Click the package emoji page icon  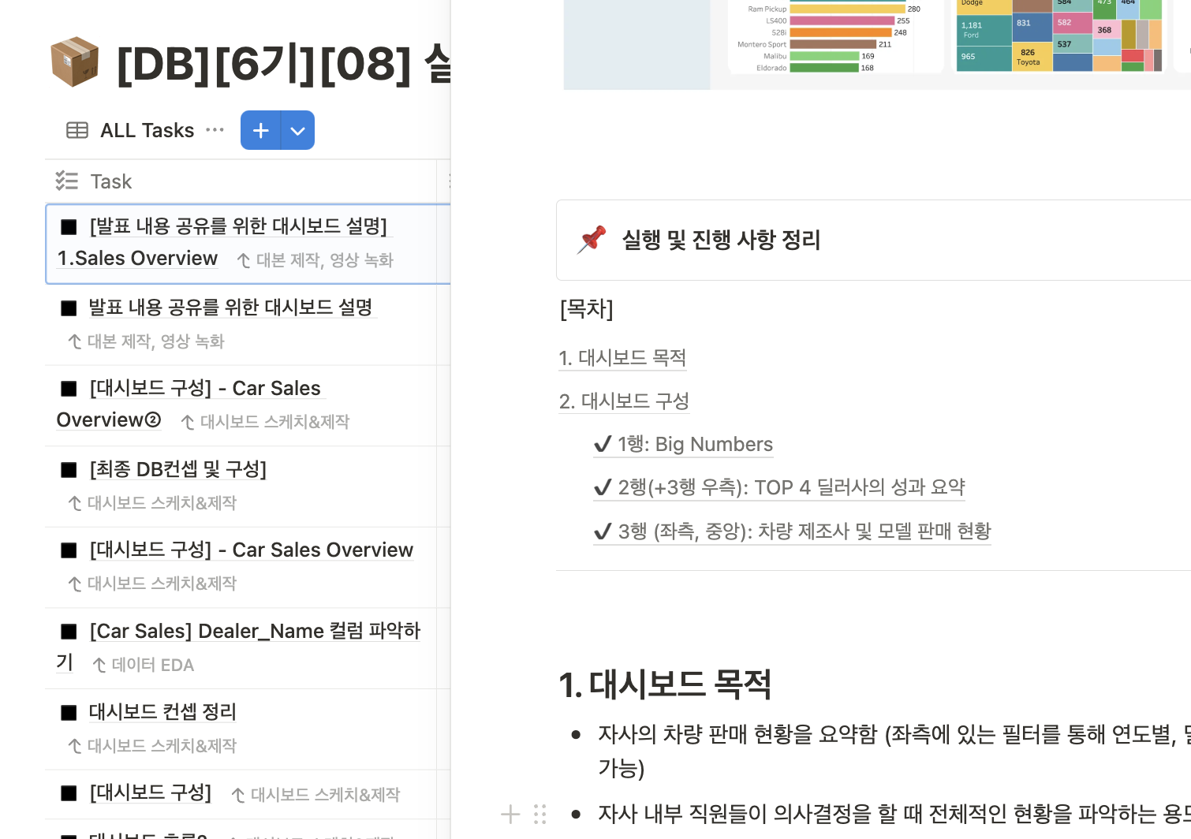click(75, 62)
